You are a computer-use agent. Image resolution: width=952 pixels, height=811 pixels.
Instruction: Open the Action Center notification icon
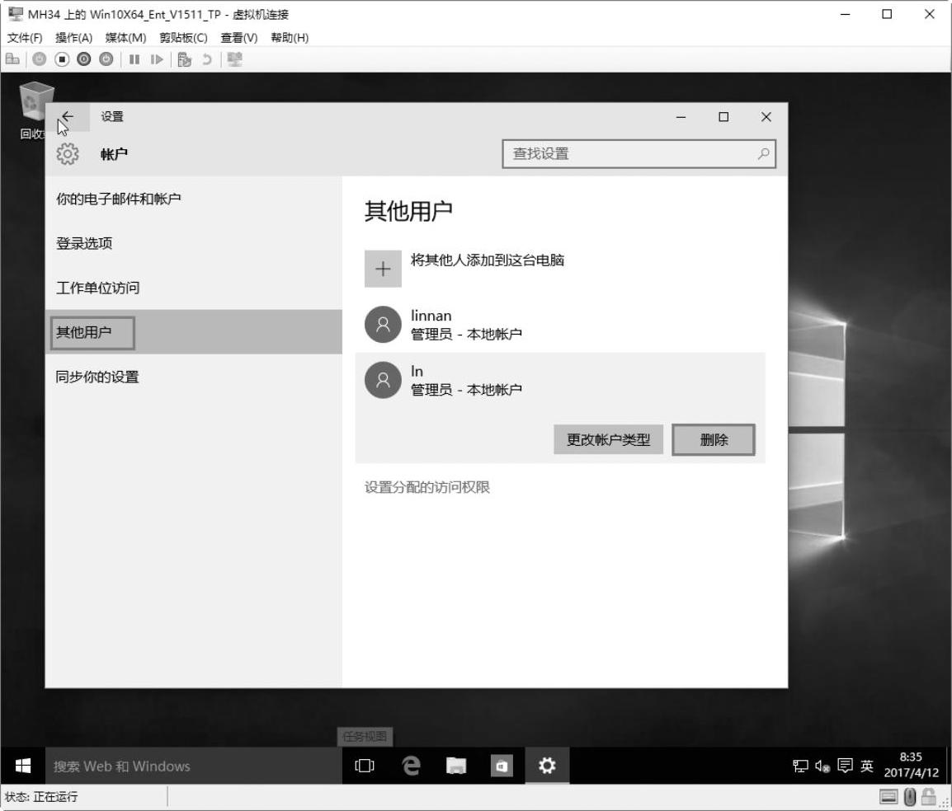(844, 766)
